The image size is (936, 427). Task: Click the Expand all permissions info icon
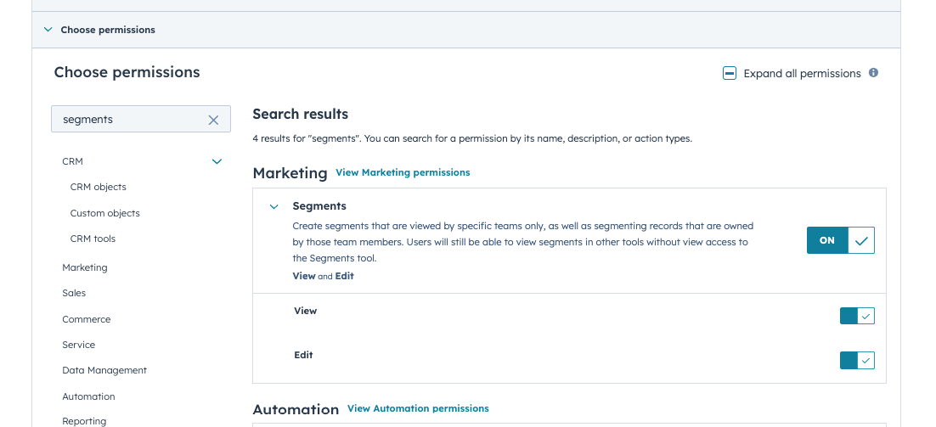pyautogui.click(x=873, y=73)
